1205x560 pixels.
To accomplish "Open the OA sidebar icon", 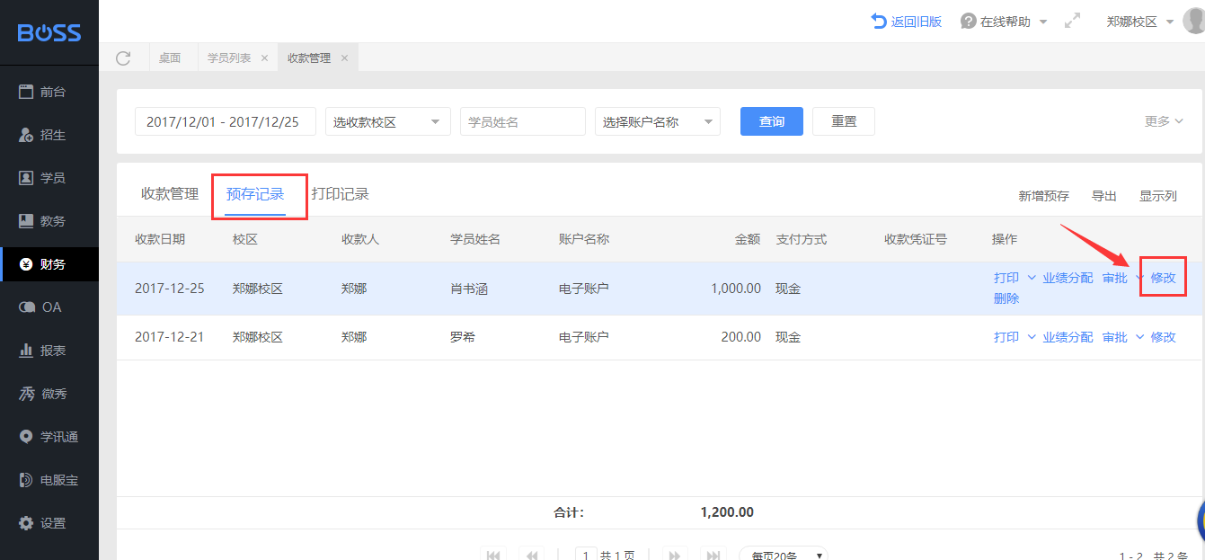I will (27, 307).
